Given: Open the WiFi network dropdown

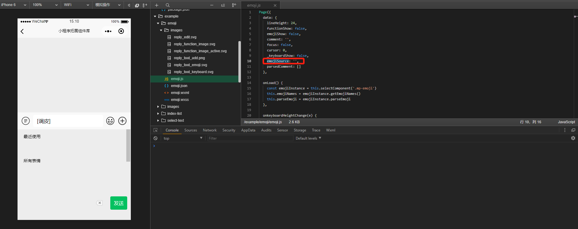Looking at the screenshot, I should pyautogui.click(x=77, y=5).
